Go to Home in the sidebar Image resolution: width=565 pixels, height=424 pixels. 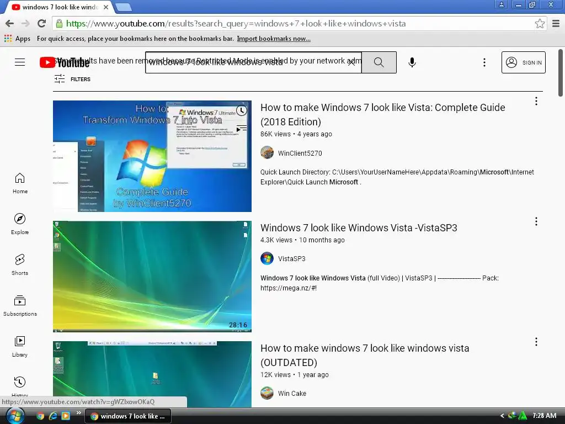20,183
